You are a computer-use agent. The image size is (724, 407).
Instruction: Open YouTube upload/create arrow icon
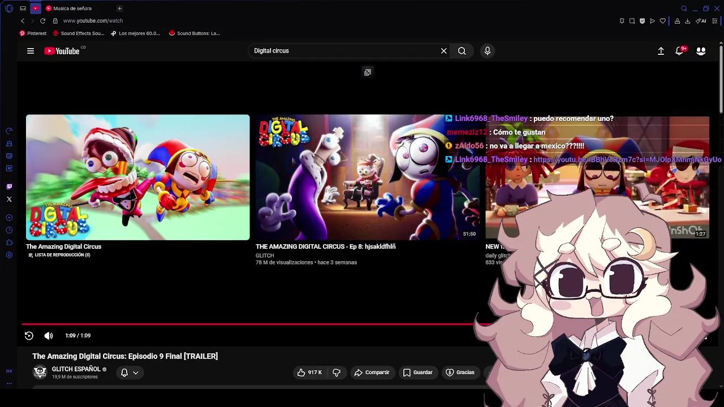click(661, 51)
